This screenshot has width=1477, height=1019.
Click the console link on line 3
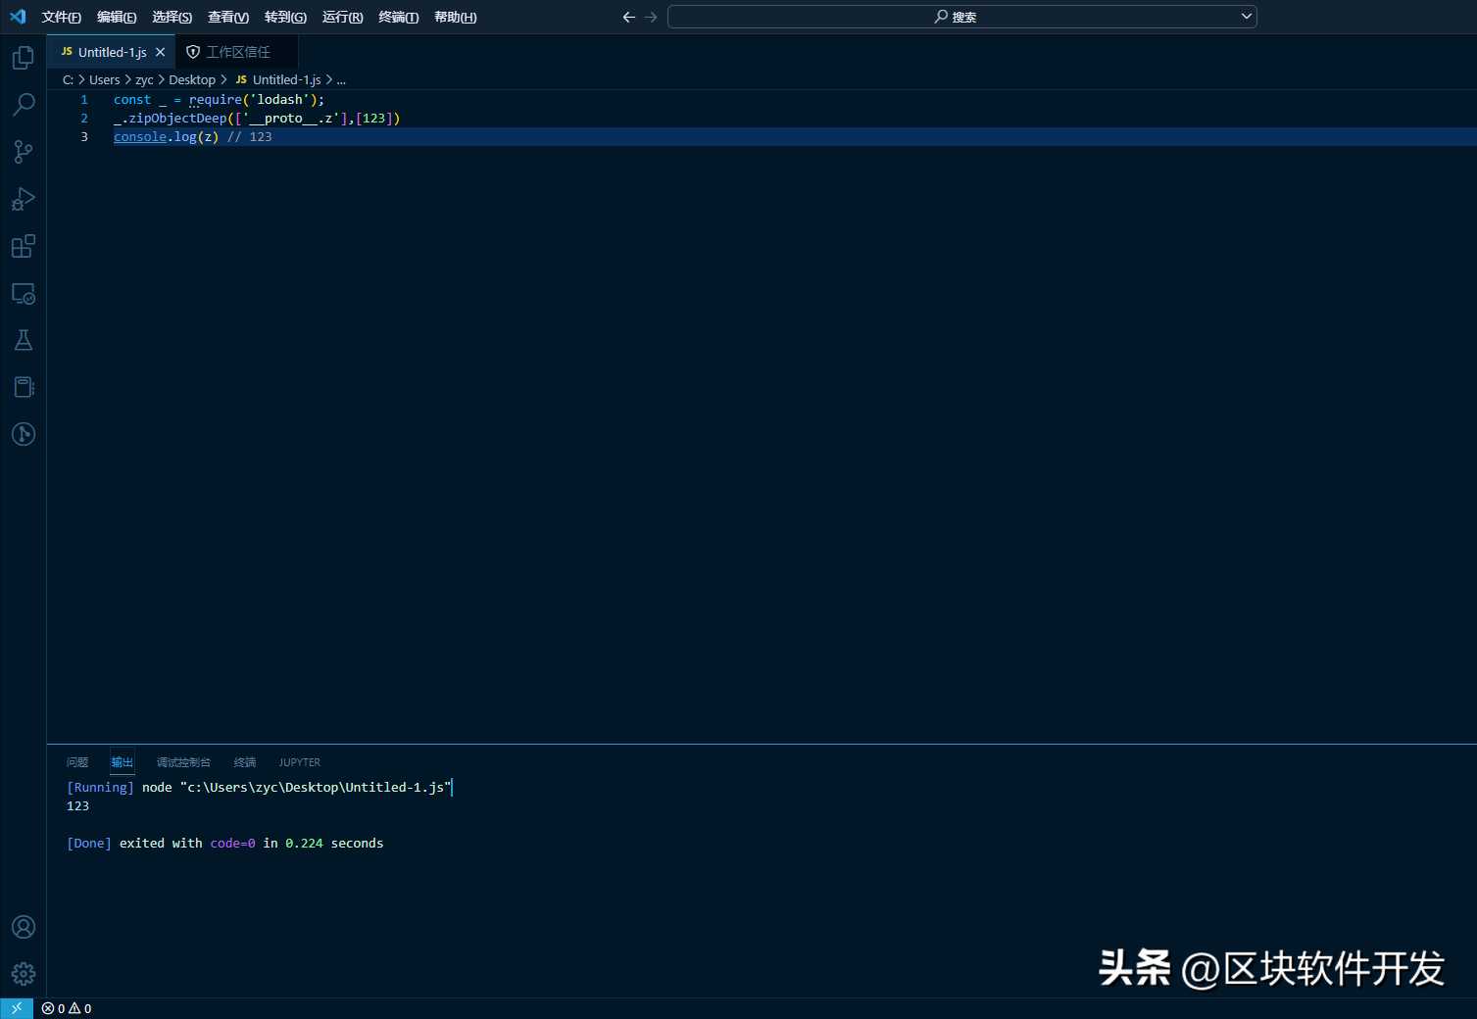[x=140, y=137]
